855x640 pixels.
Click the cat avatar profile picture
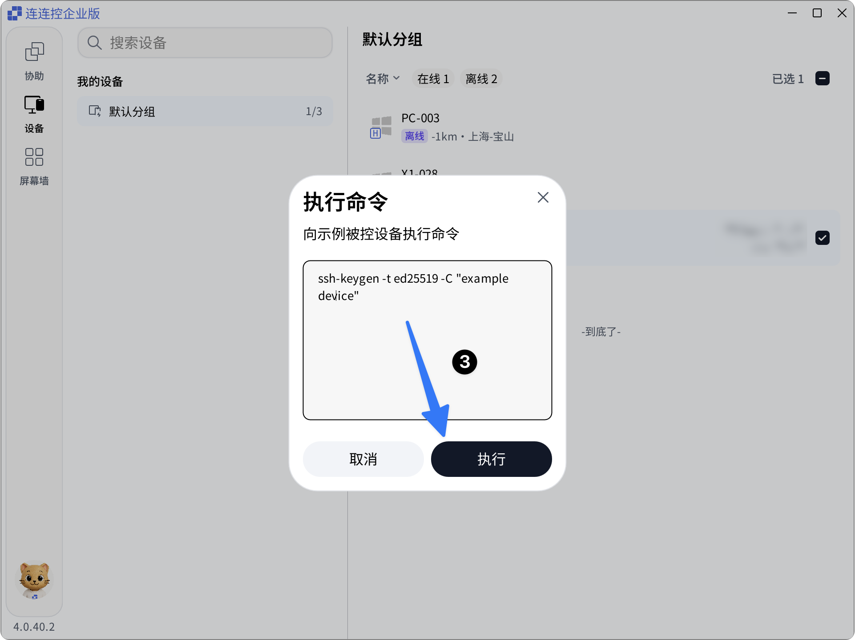[34, 580]
